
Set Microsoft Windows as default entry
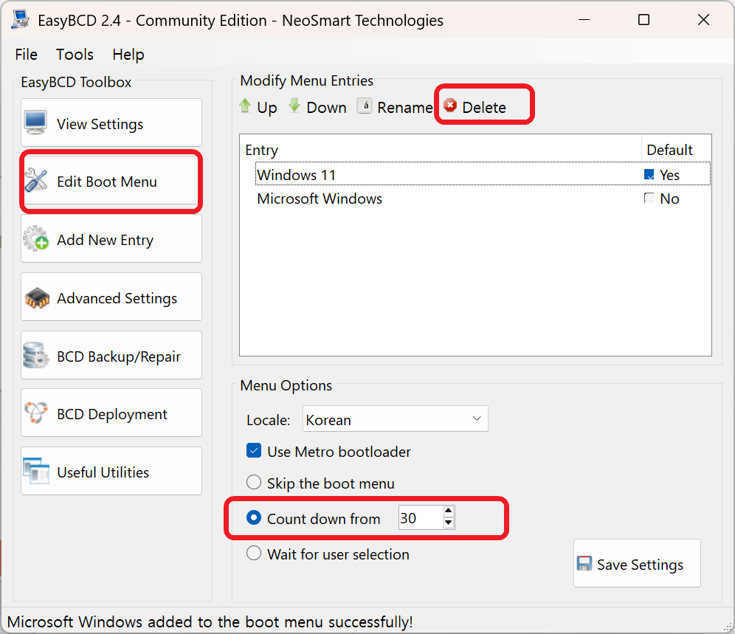pyautogui.click(x=649, y=199)
